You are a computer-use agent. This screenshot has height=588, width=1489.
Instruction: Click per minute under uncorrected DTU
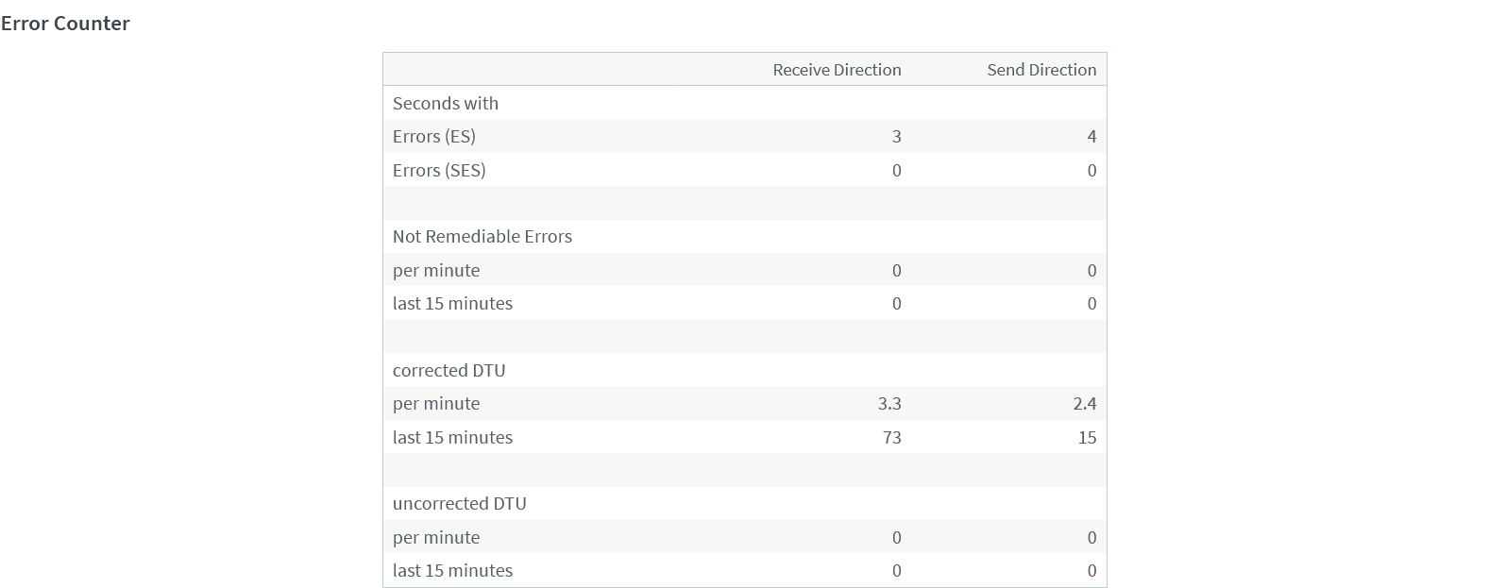click(436, 538)
